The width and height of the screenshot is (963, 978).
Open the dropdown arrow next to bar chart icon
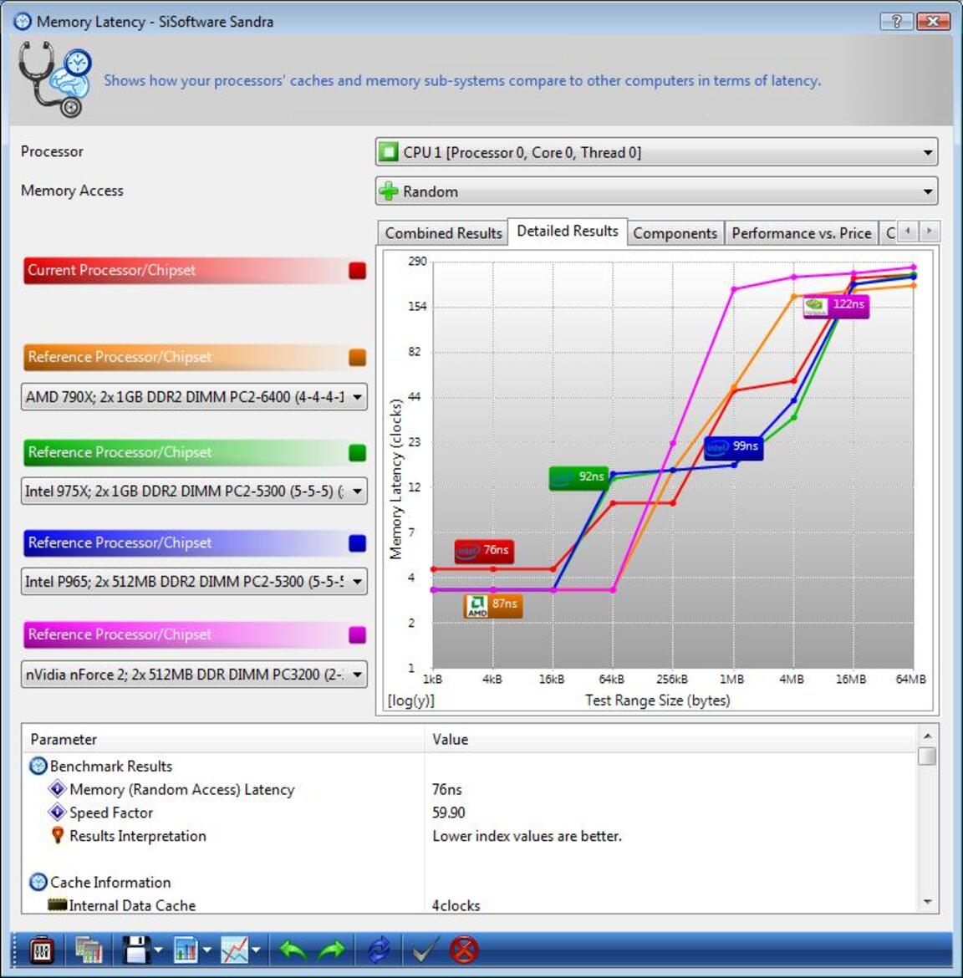click(207, 950)
